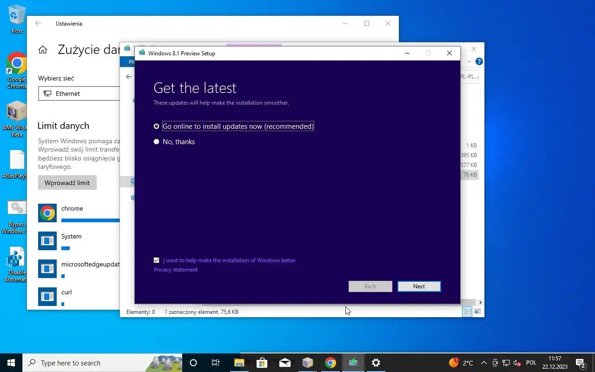Click the Meet Now tray icon
The height and width of the screenshot is (372, 595).
click(x=496, y=363)
